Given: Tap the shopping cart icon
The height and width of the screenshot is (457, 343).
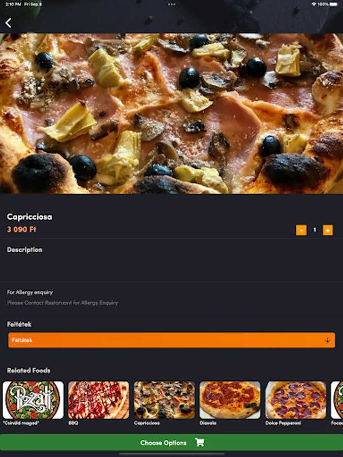Looking at the screenshot, I should click(x=200, y=442).
